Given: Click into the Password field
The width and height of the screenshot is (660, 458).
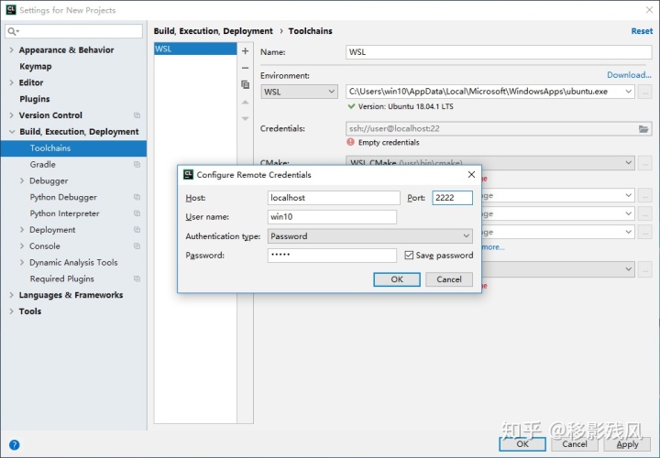Looking at the screenshot, I should coord(332,256).
